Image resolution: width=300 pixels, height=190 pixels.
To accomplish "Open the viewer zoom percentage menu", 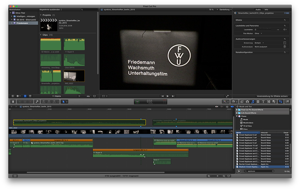I will 213,9.
